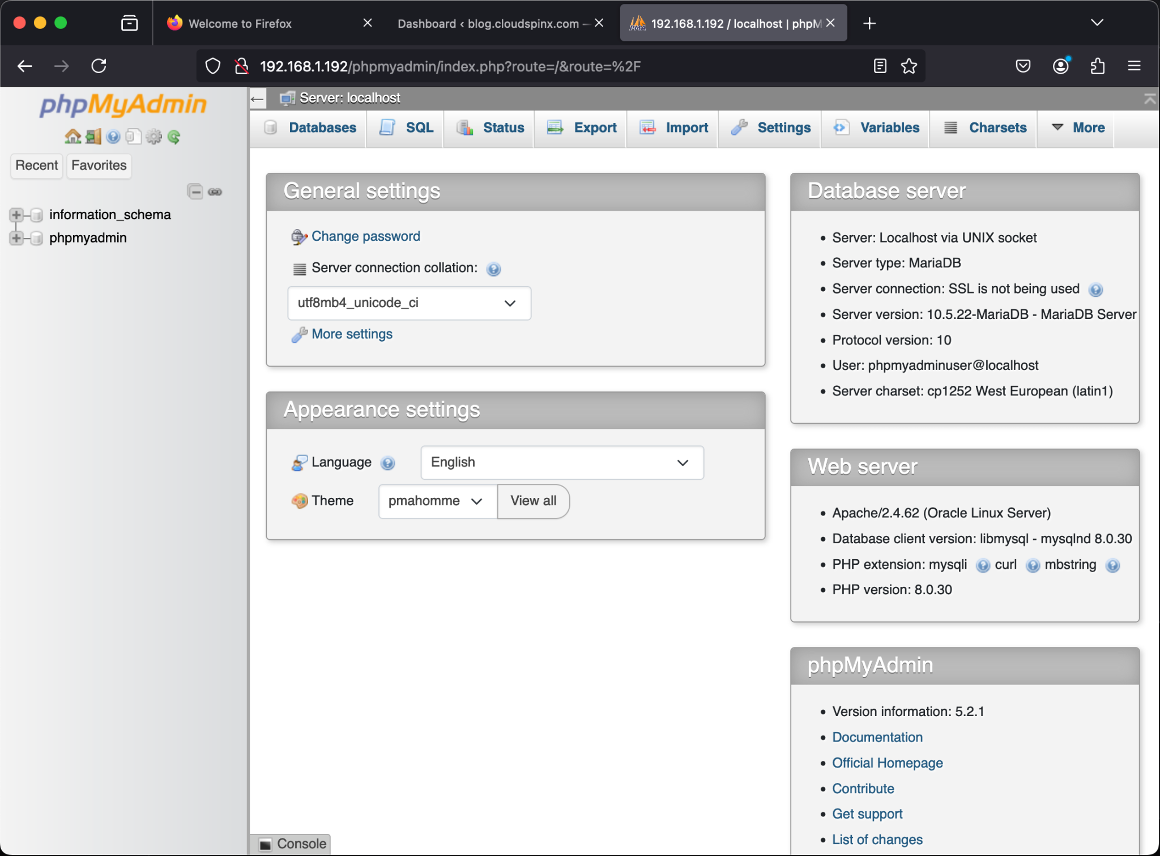Expand the phpmyadmin database node

click(x=16, y=238)
